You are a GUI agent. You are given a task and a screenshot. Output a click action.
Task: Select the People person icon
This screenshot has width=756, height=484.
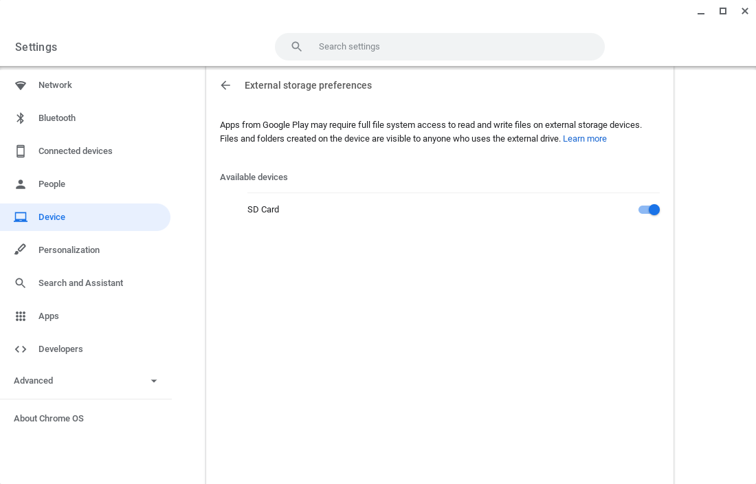click(21, 184)
